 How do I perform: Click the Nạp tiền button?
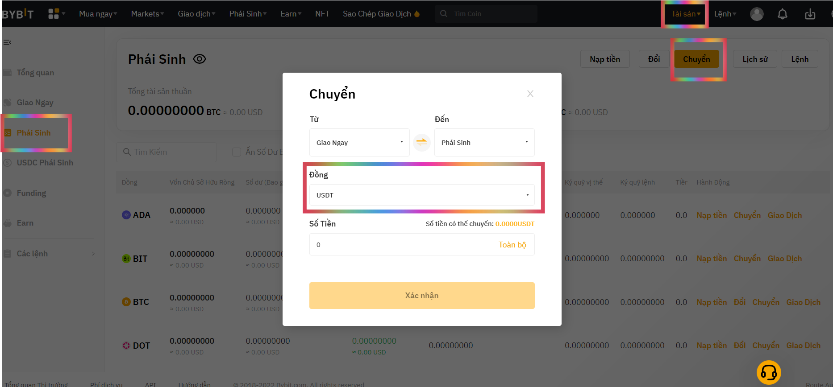605,59
